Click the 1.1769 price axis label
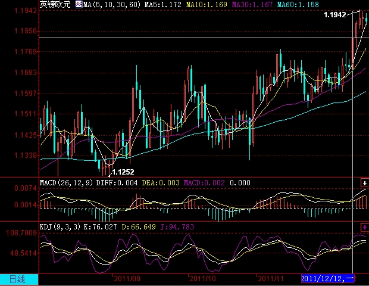The width and height of the screenshot is (369, 286). (26, 52)
